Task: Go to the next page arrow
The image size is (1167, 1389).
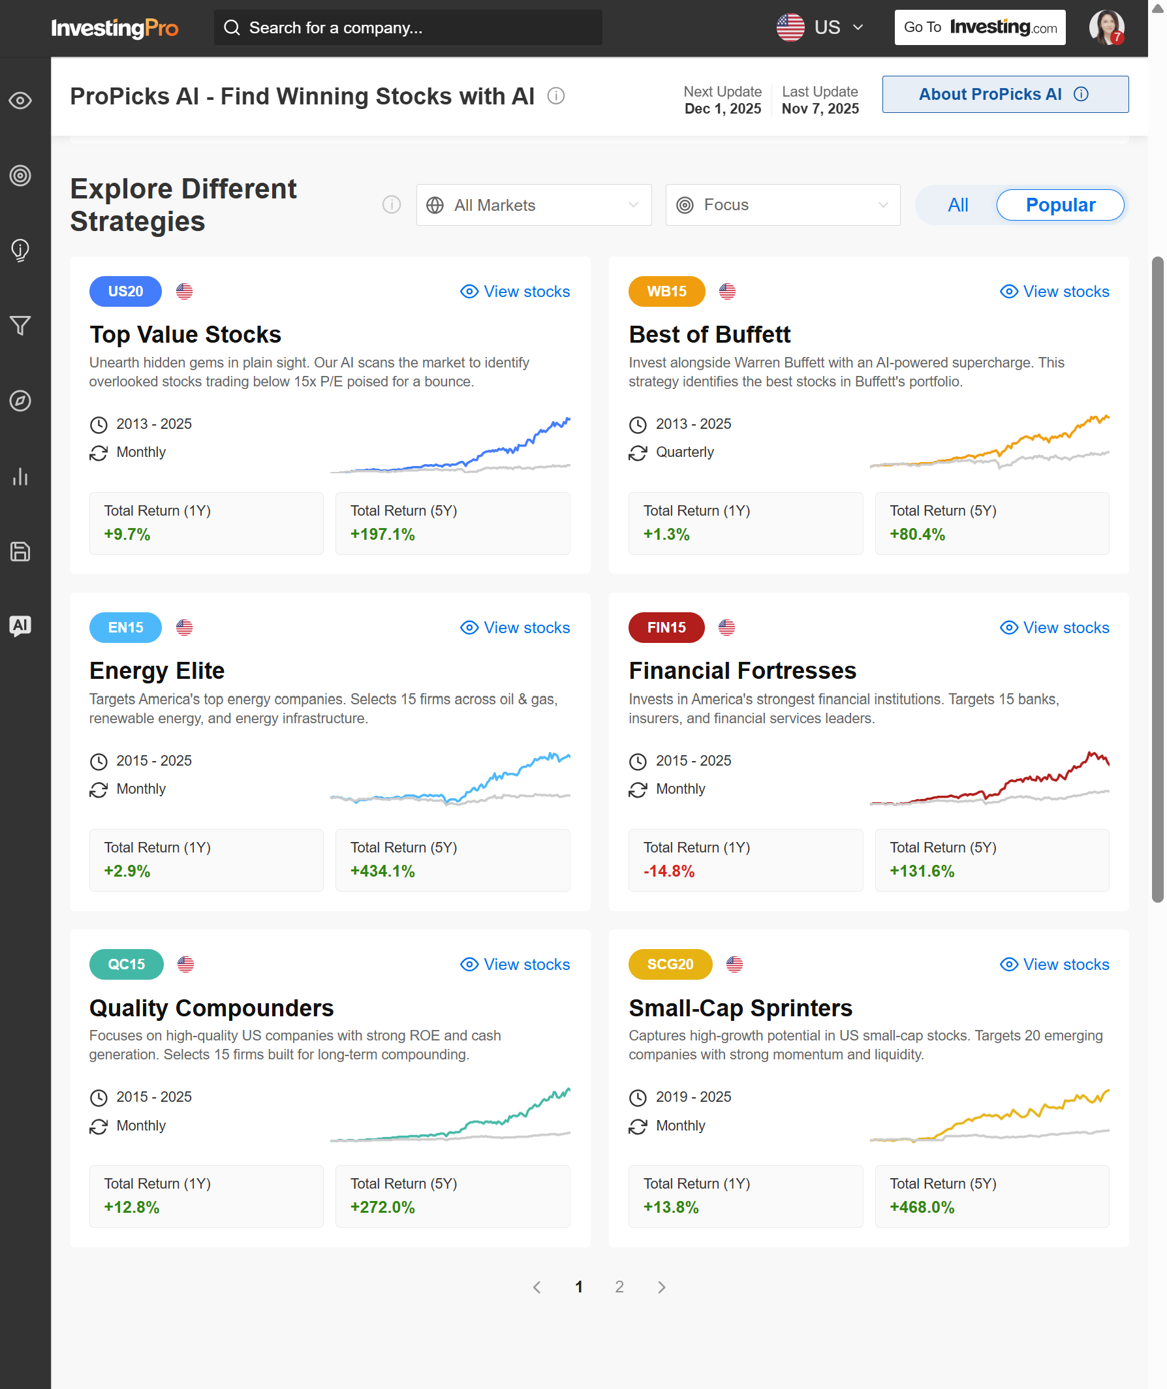Action: 662,1287
